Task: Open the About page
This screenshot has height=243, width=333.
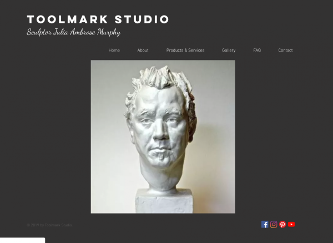Action: [143, 50]
